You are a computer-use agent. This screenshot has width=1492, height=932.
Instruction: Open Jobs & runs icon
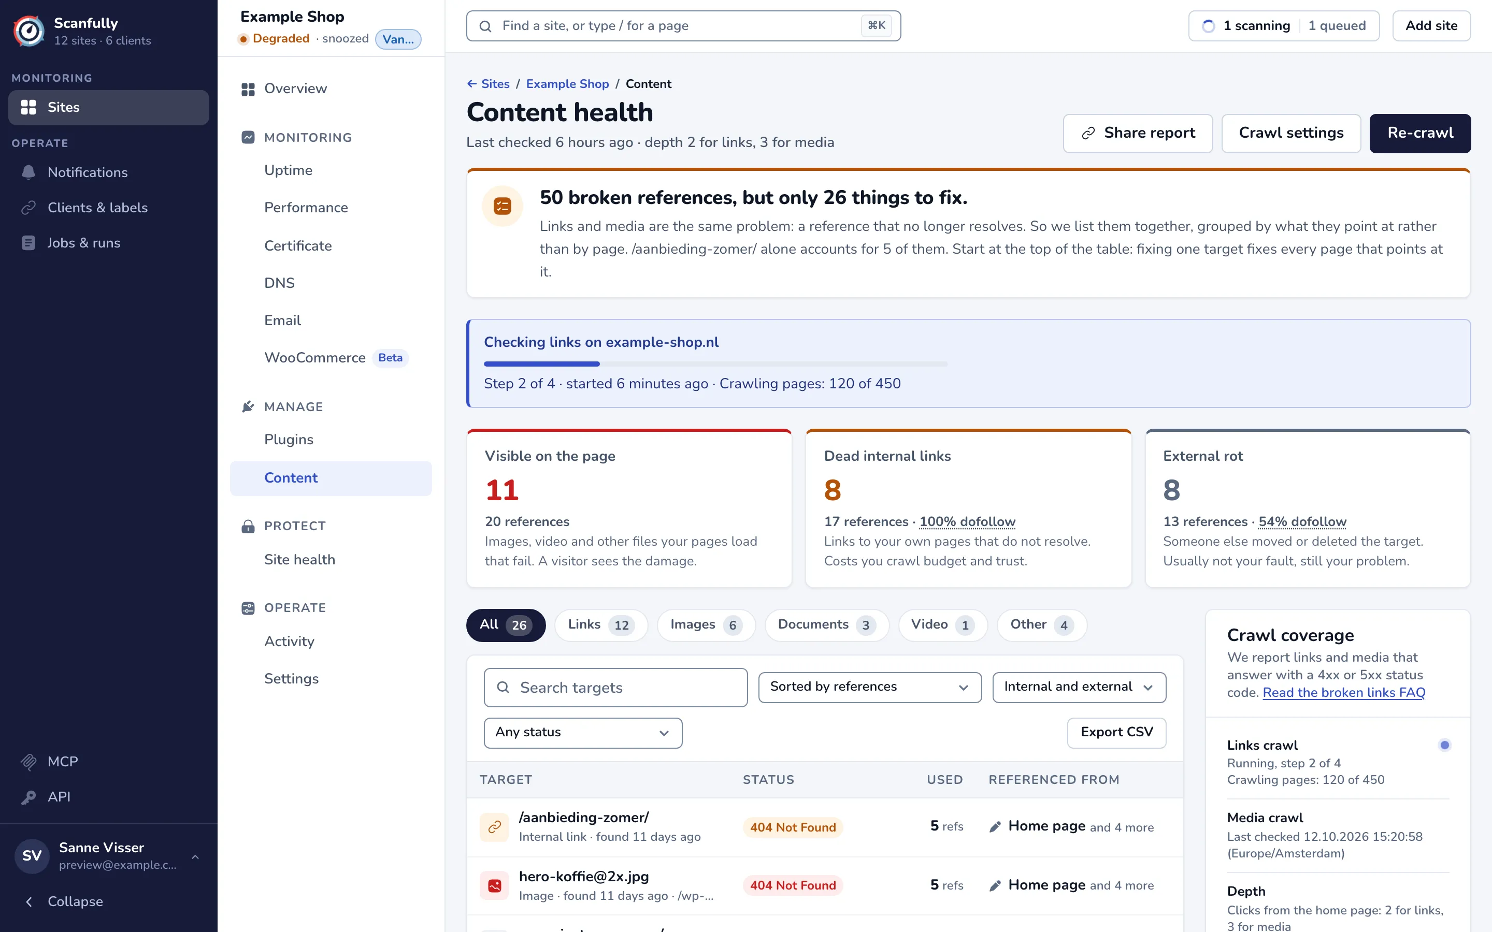click(28, 243)
